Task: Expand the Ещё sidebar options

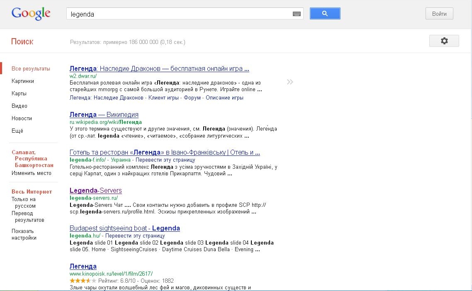Action: [17, 131]
